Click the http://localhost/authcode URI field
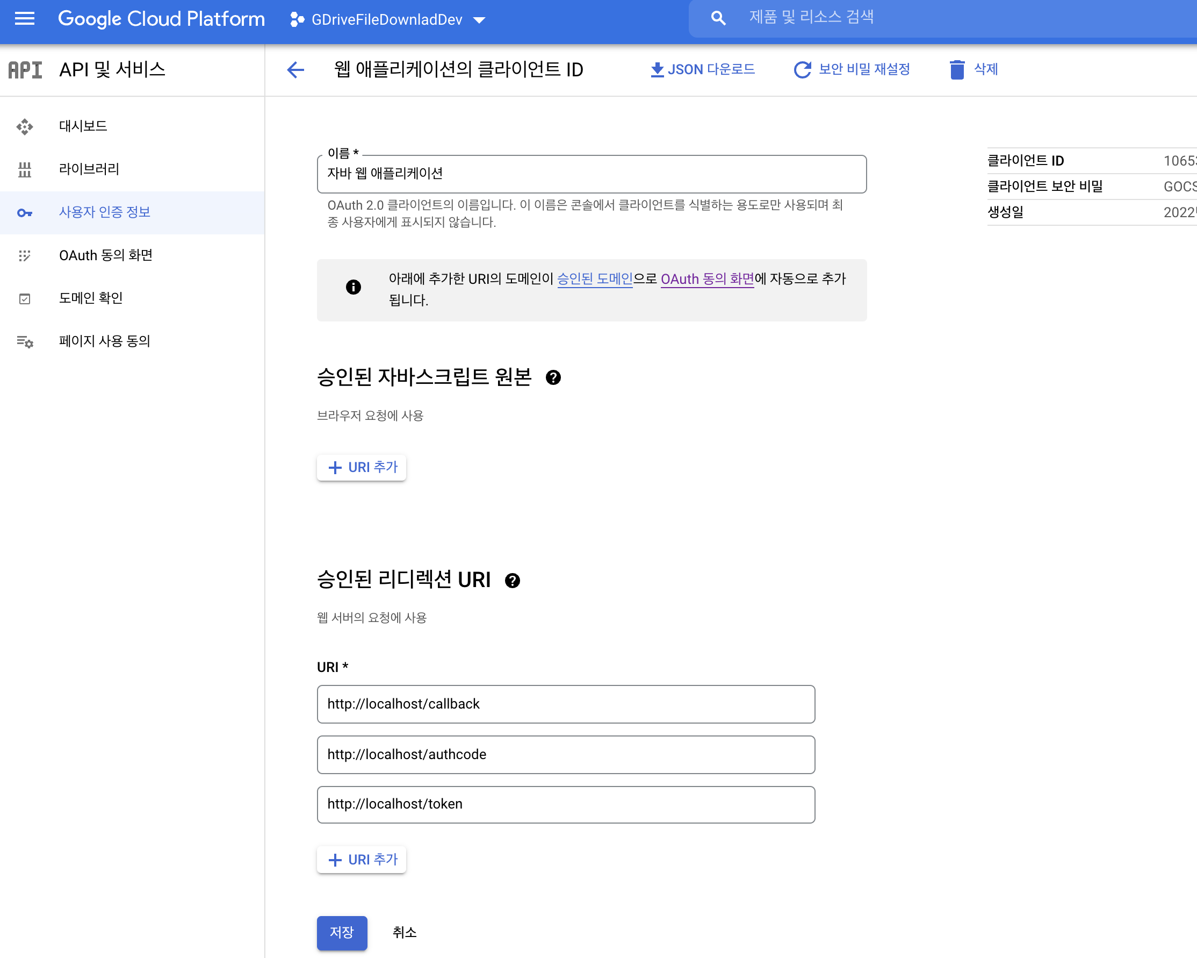 tap(565, 754)
